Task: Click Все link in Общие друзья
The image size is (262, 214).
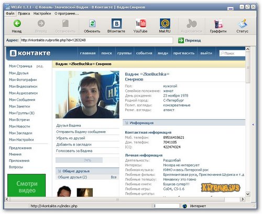Action: pyautogui.click(x=114, y=177)
